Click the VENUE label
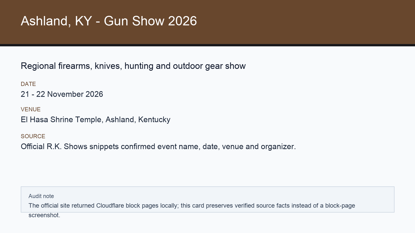Image resolution: width=415 pixels, height=233 pixels. click(31, 109)
